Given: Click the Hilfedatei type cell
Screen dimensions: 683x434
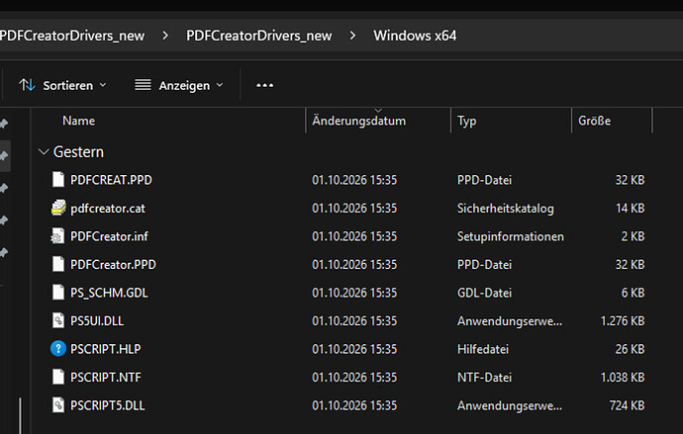Looking at the screenshot, I should click(x=483, y=349).
